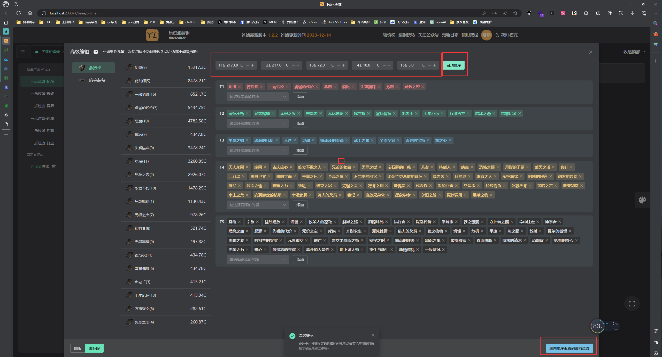
Task: Click 添加 button in the T5 section
Action: [300, 260]
